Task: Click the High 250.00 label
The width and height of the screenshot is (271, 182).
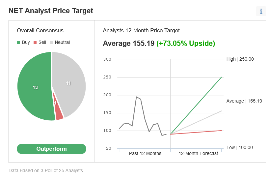Action: tap(240, 59)
